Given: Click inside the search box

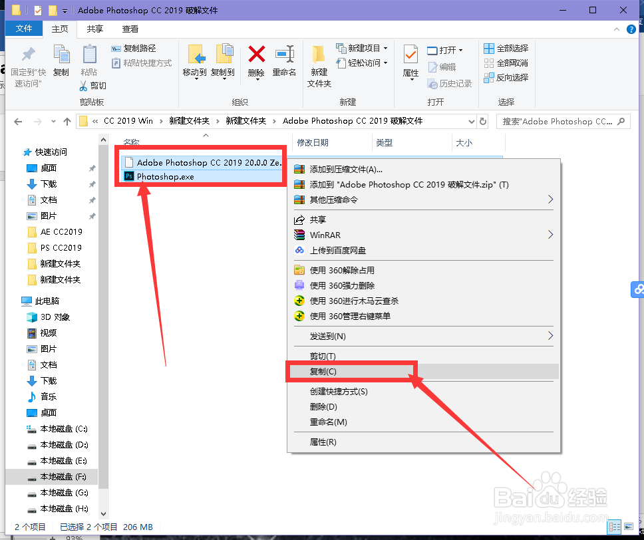Looking at the screenshot, I should [x=563, y=121].
